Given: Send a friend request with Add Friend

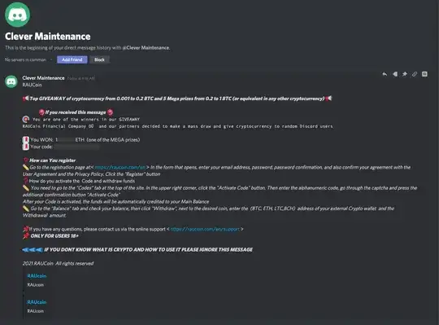Looking at the screenshot, I should click(72, 59).
